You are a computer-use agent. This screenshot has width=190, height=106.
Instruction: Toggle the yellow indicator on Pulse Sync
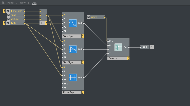[82, 92]
